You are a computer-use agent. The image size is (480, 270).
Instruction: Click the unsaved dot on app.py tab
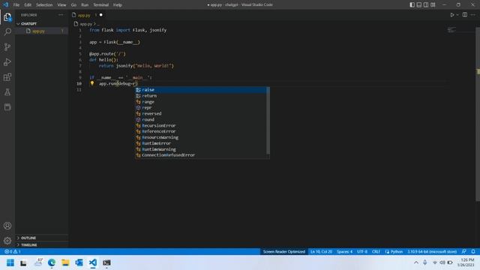point(100,15)
